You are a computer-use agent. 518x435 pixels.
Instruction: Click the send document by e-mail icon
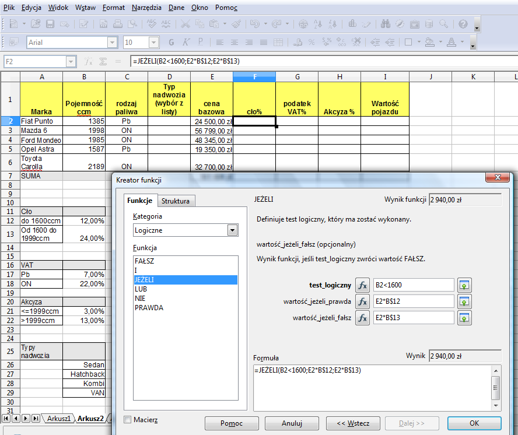click(x=64, y=24)
